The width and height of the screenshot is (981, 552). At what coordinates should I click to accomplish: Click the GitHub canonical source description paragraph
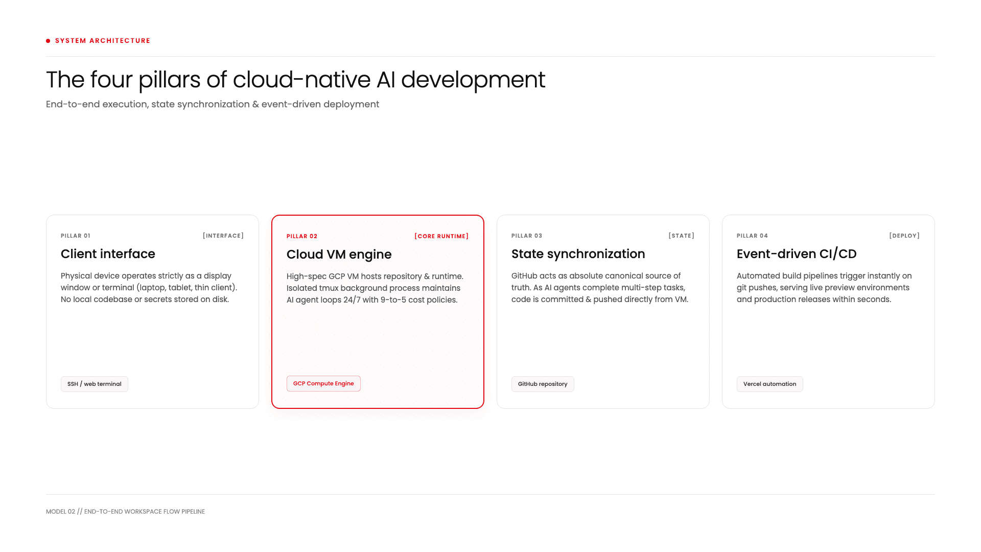click(600, 288)
